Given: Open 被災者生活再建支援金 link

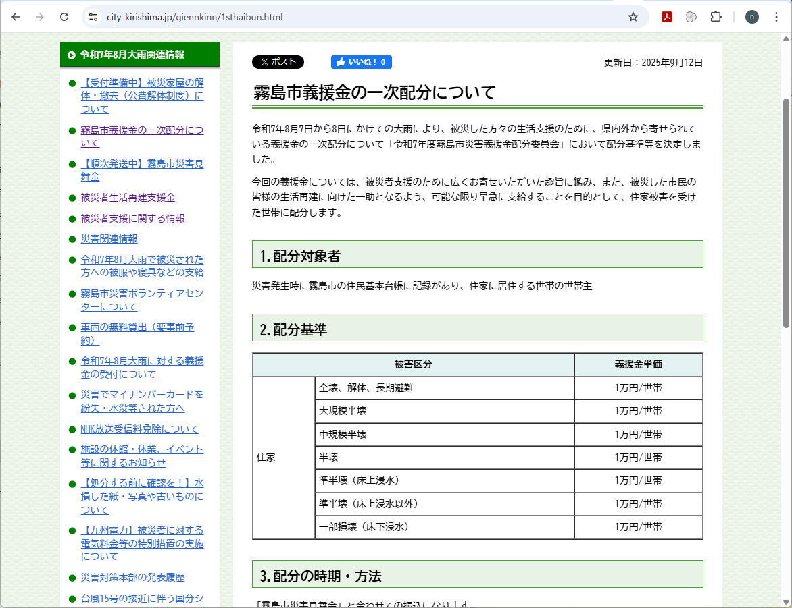Looking at the screenshot, I should pos(128,198).
